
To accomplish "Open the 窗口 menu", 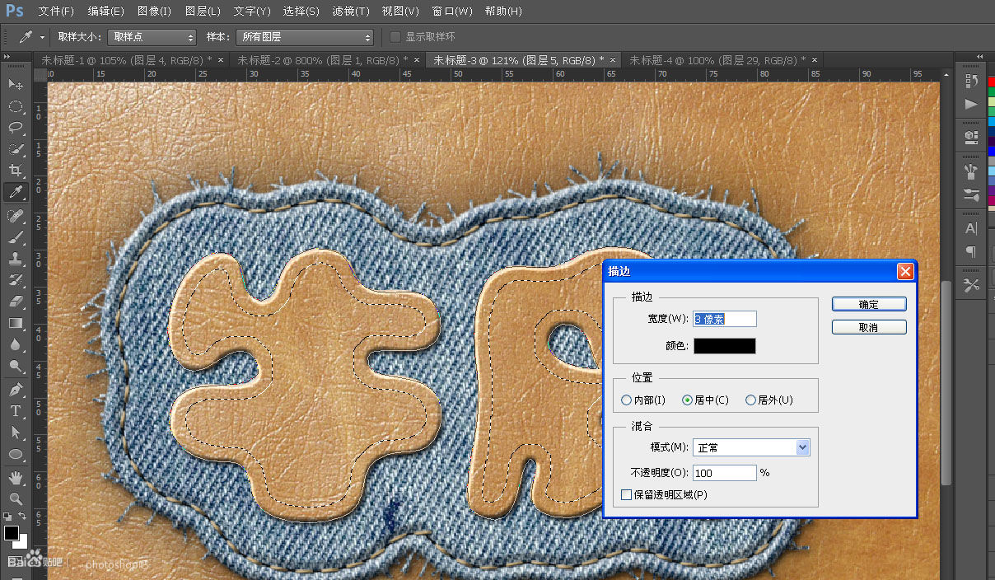I will (452, 12).
